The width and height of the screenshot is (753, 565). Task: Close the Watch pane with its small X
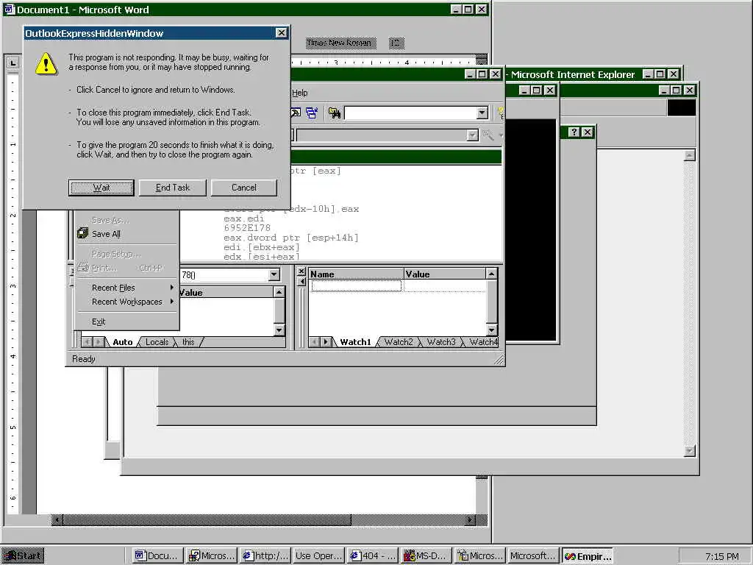[x=301, y=271]
